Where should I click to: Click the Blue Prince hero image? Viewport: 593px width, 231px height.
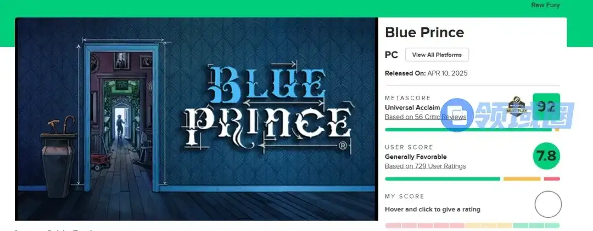pos(196,119)
